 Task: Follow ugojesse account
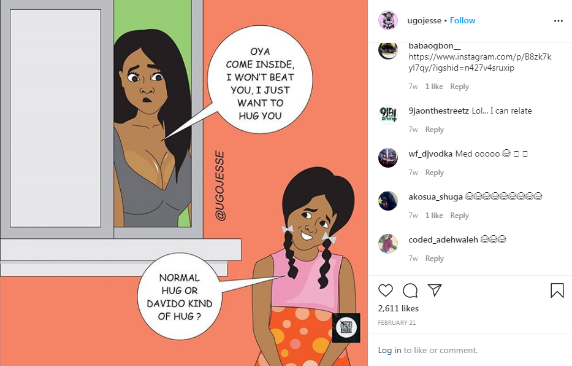[x=462, y=20]
